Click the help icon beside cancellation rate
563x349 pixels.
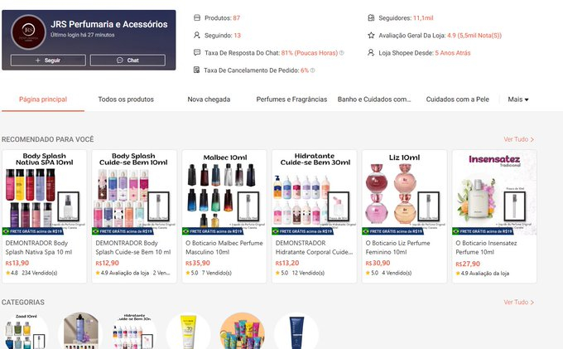(312, 70)
